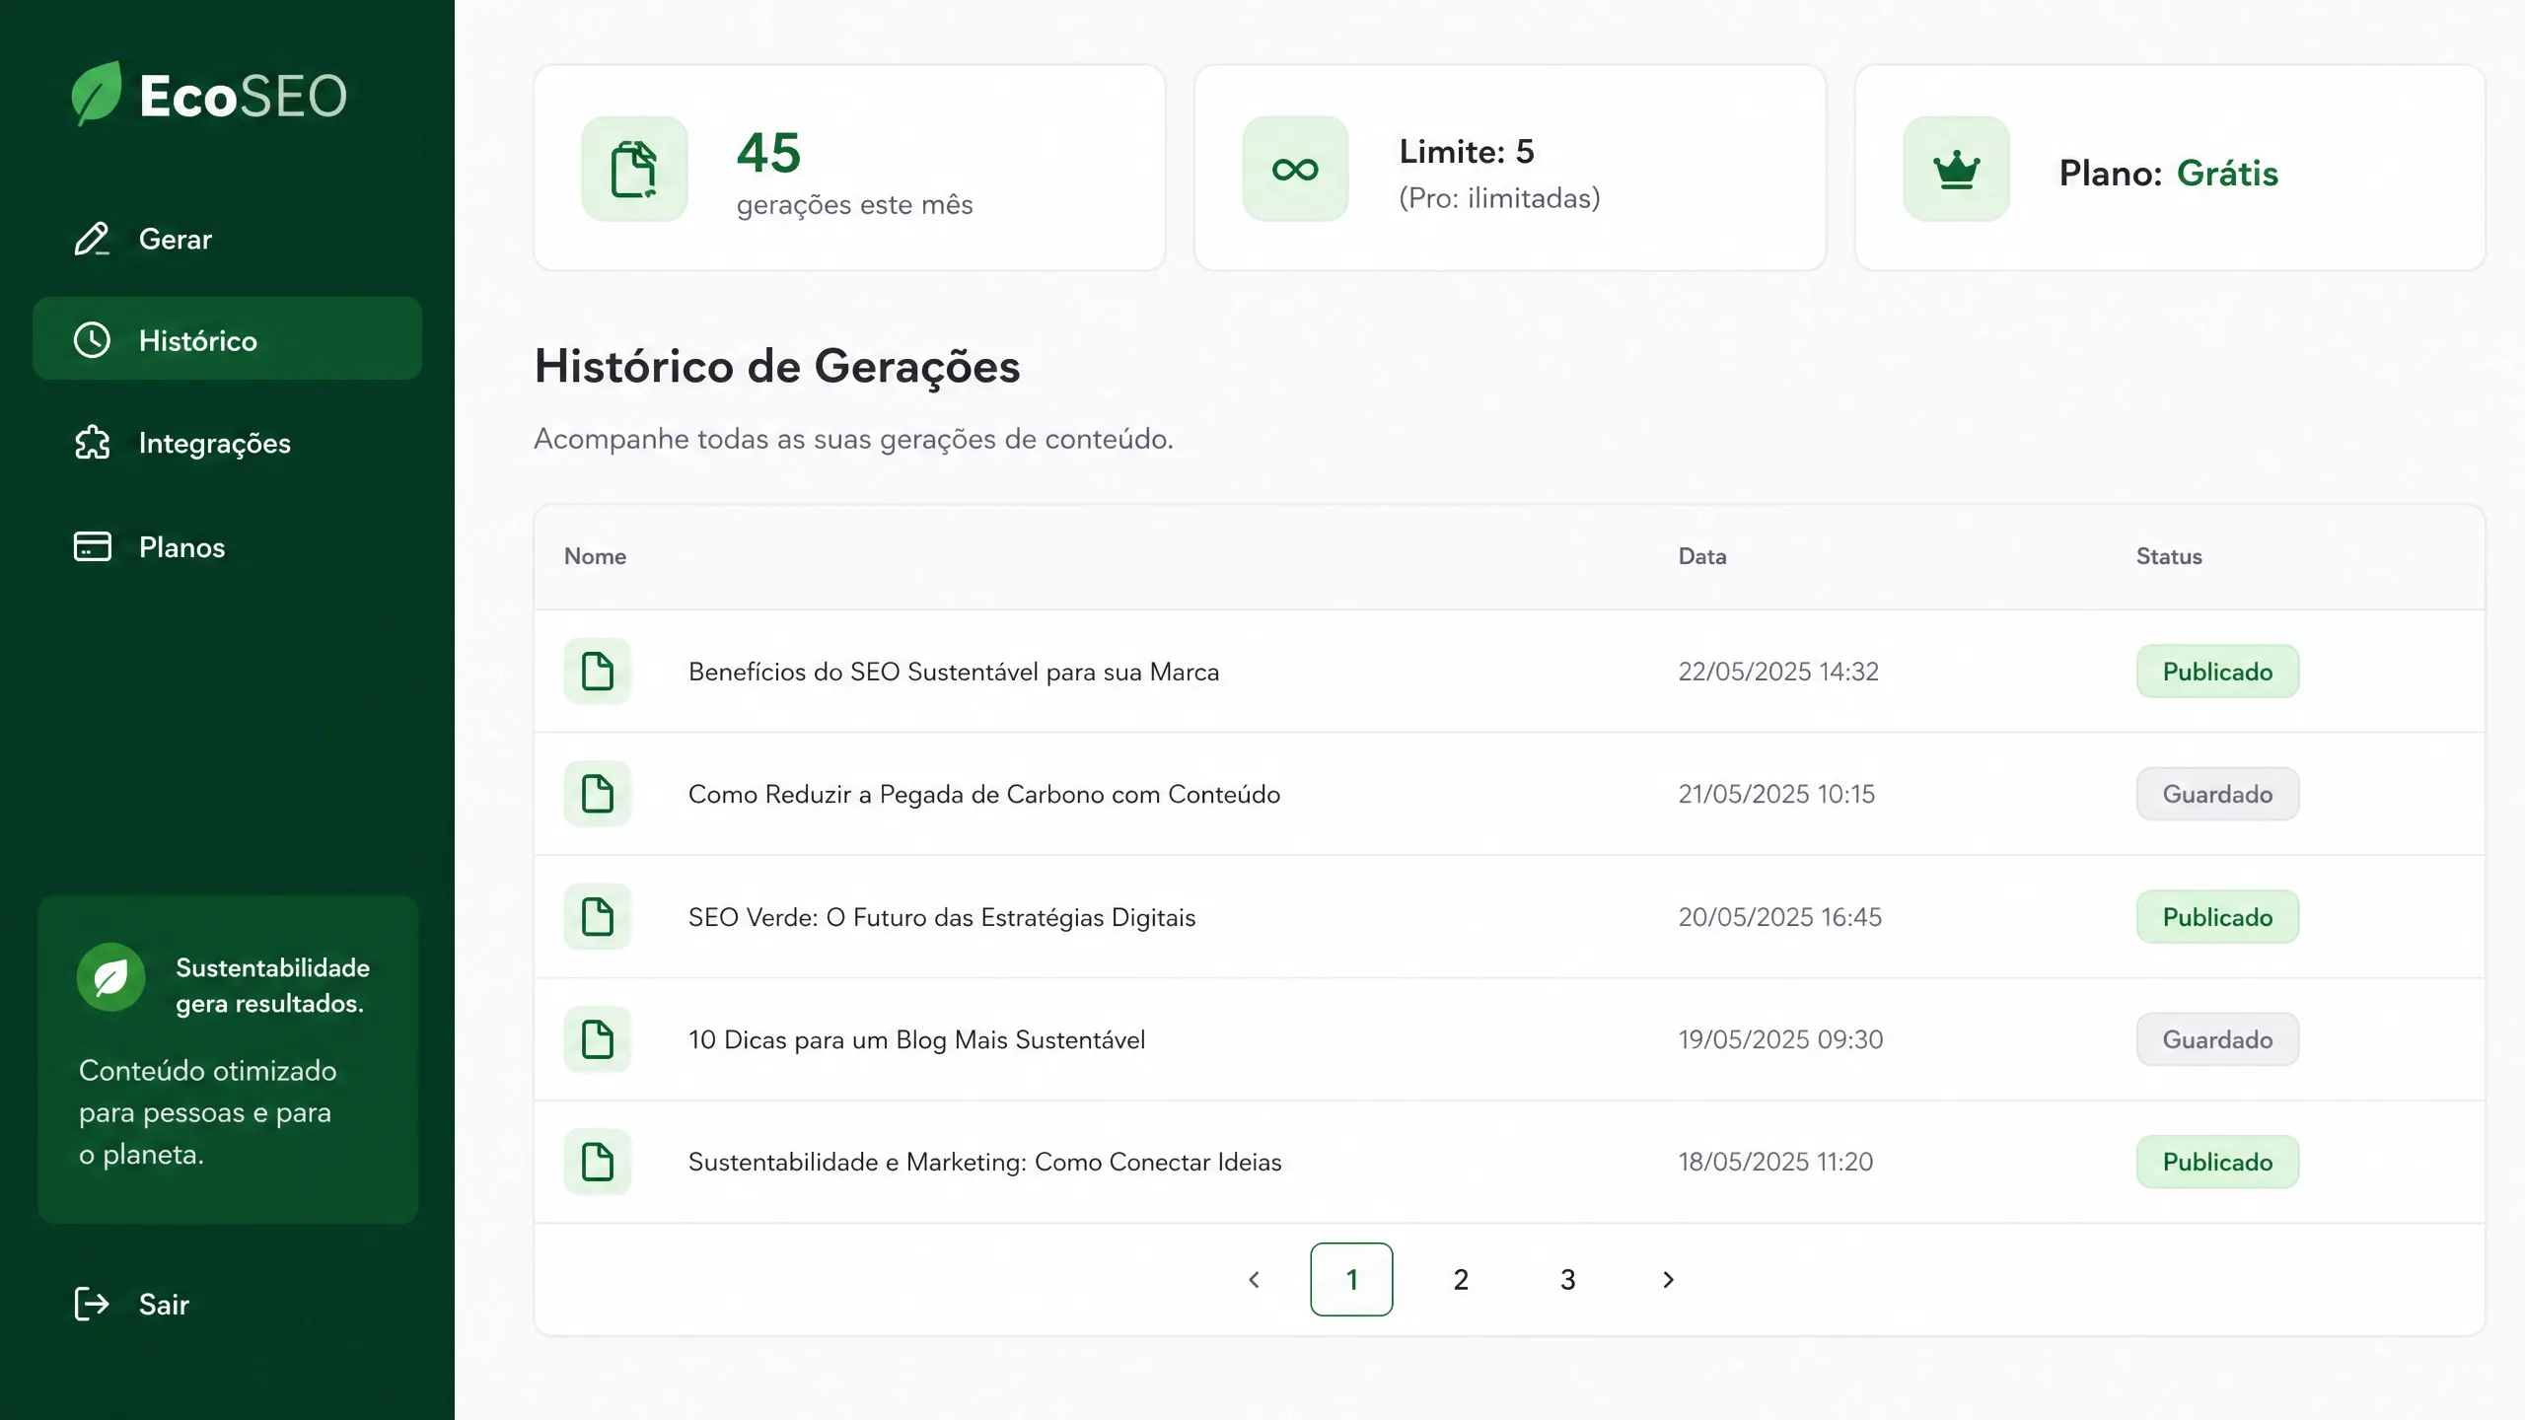This screenshot has height=1420, width=2525.
Task: Click the Nome column header
Action: [595, 556]
